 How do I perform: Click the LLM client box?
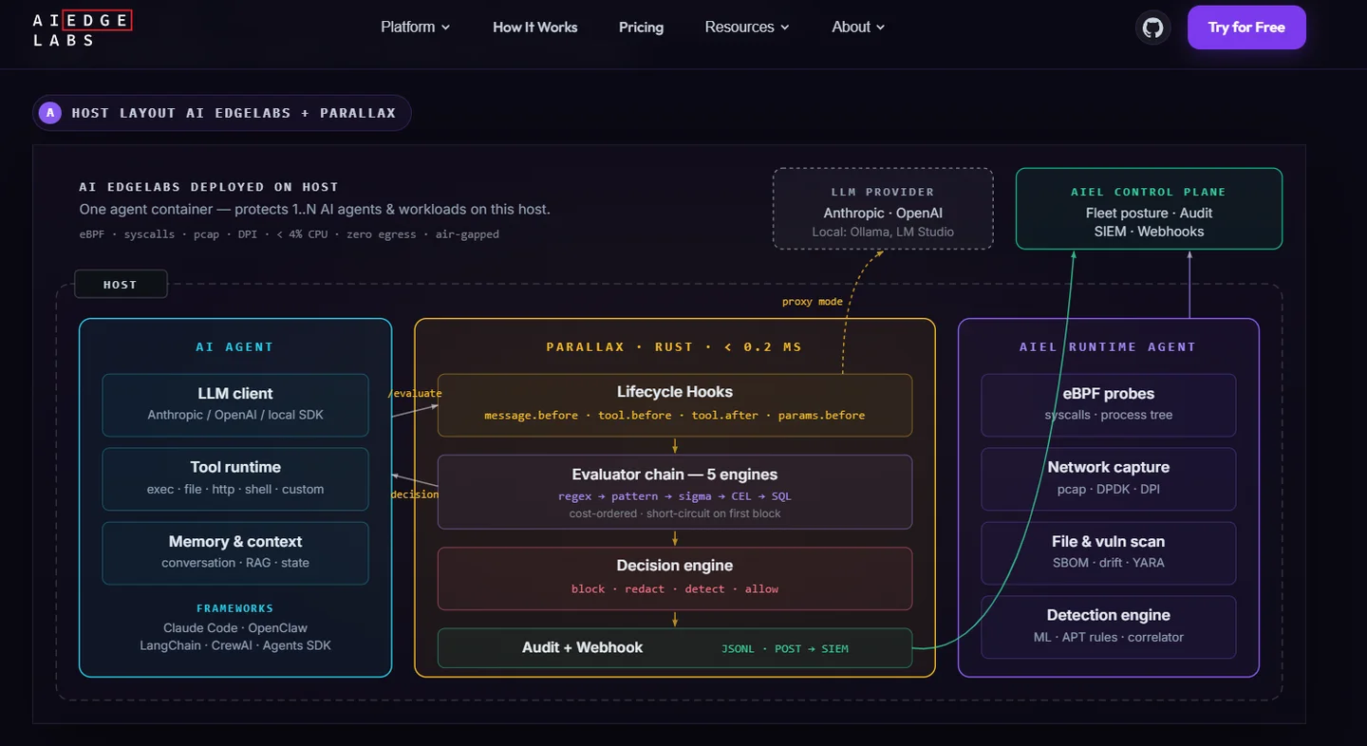(x=235, y=405)
